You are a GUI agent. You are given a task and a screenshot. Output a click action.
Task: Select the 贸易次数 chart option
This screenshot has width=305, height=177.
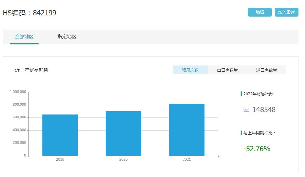(x=190, y=70)
